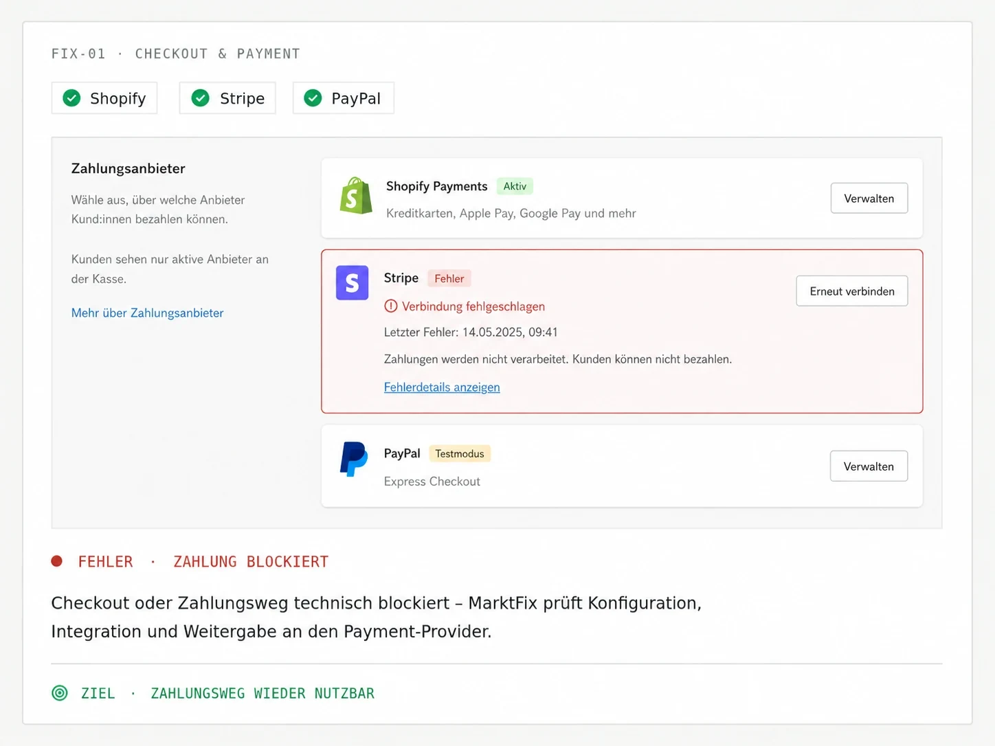Click the blue PayPal P logo

354,459
